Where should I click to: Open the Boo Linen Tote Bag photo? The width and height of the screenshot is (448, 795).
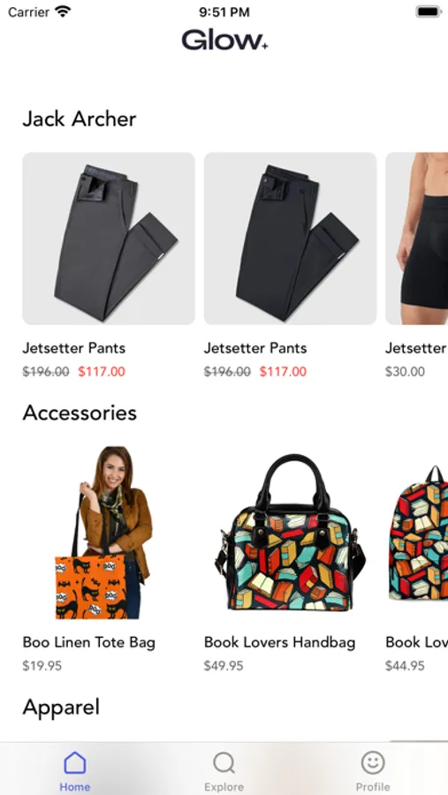109,533
